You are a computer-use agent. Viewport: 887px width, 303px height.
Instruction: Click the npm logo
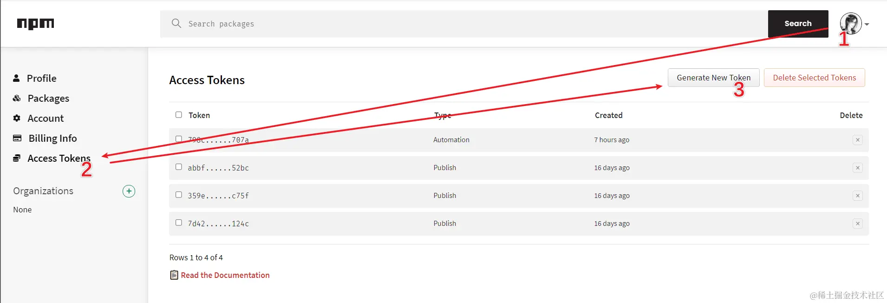tap(36, 24)
